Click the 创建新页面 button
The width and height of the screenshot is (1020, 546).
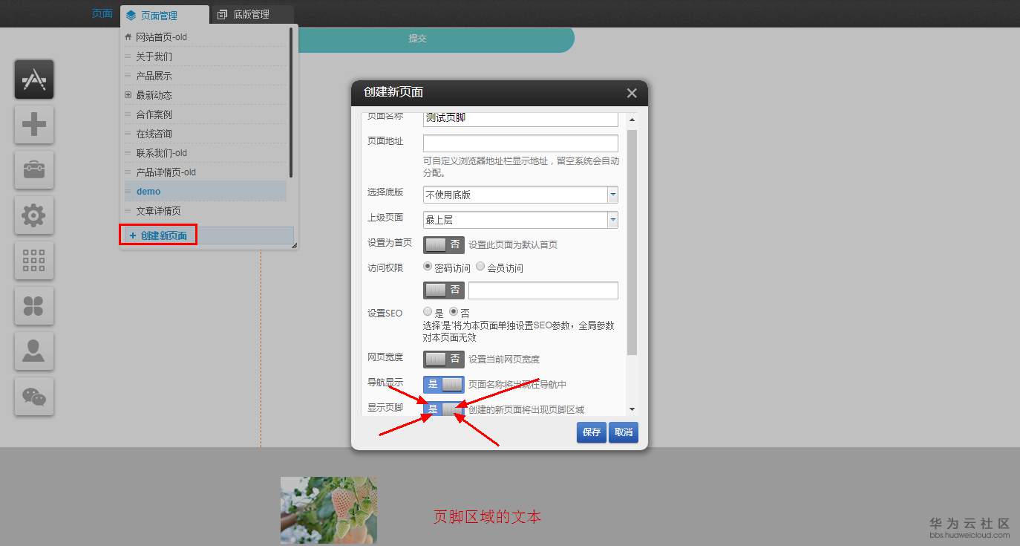[209, 235]
